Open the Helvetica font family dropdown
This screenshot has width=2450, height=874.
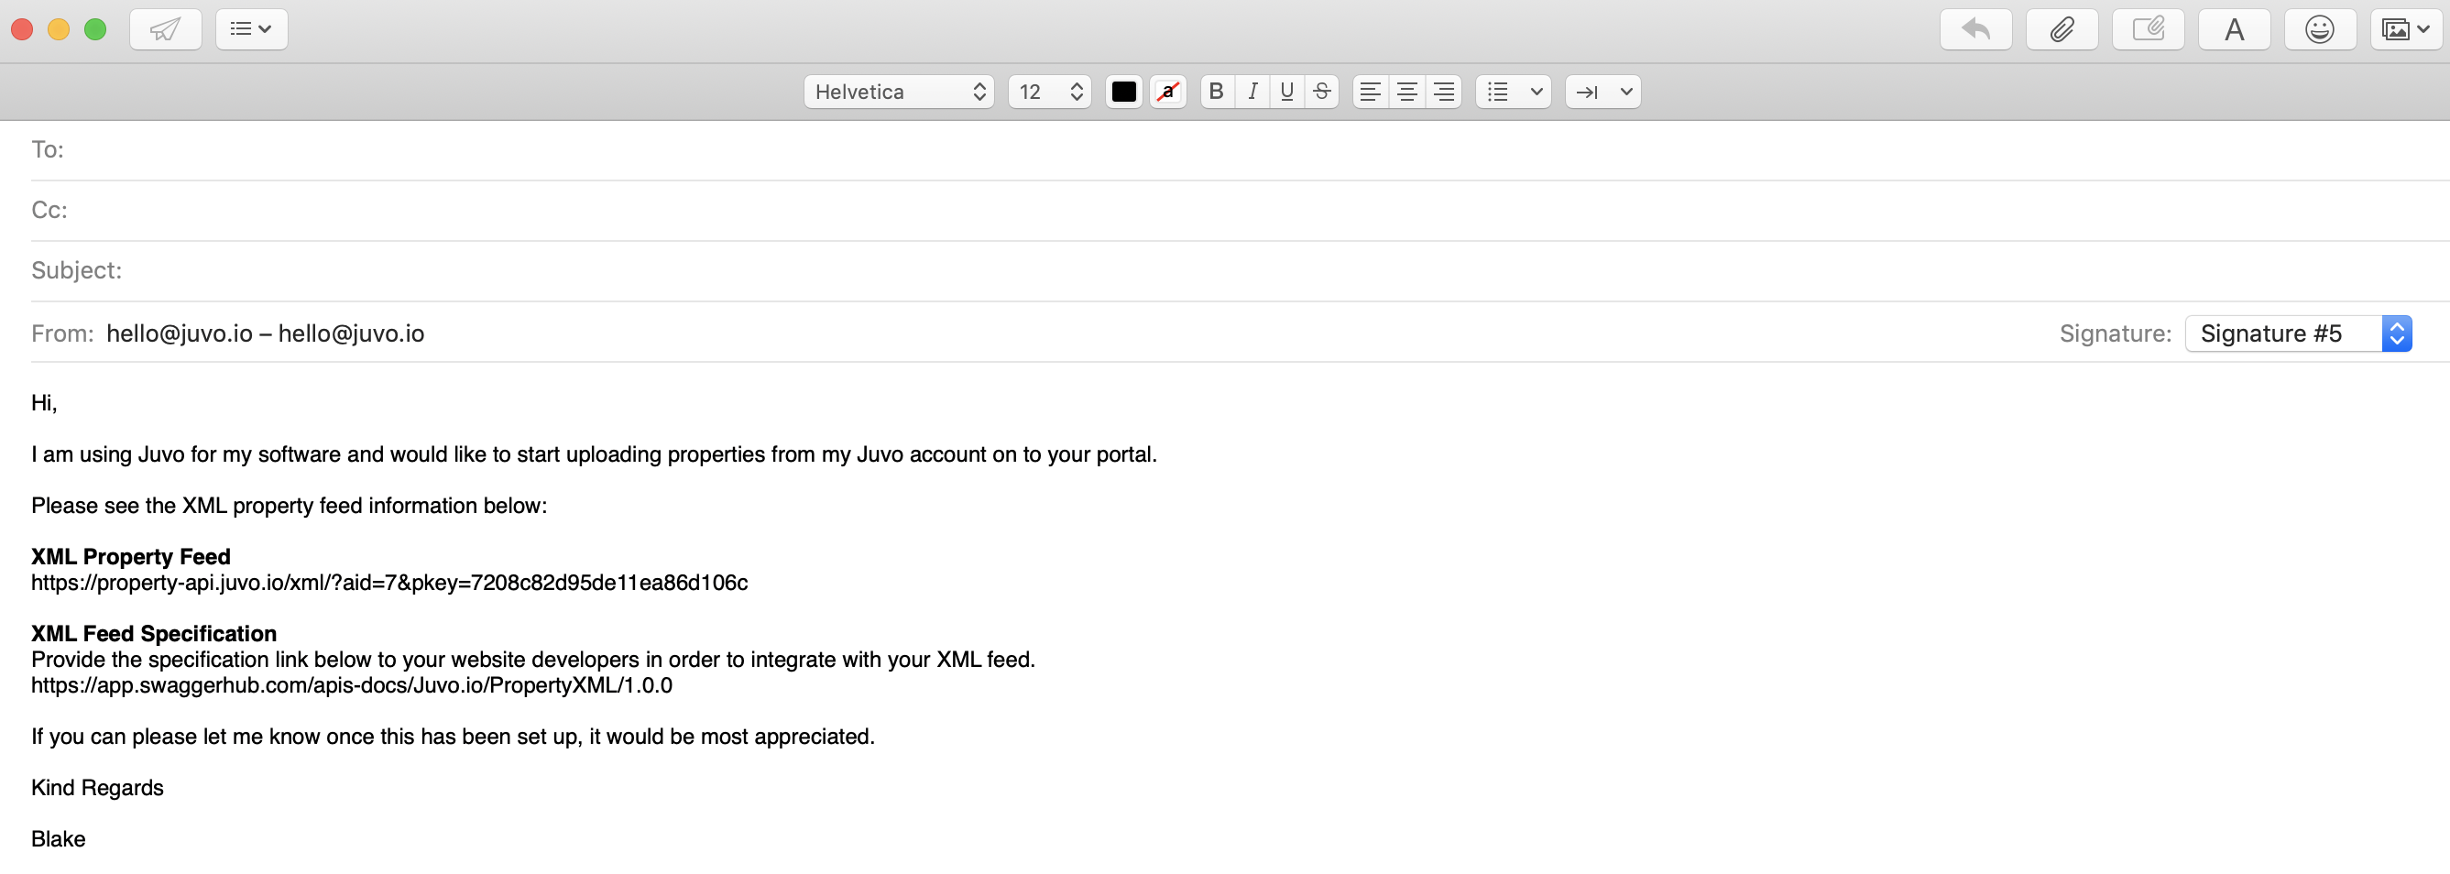[x=898, y=92]
